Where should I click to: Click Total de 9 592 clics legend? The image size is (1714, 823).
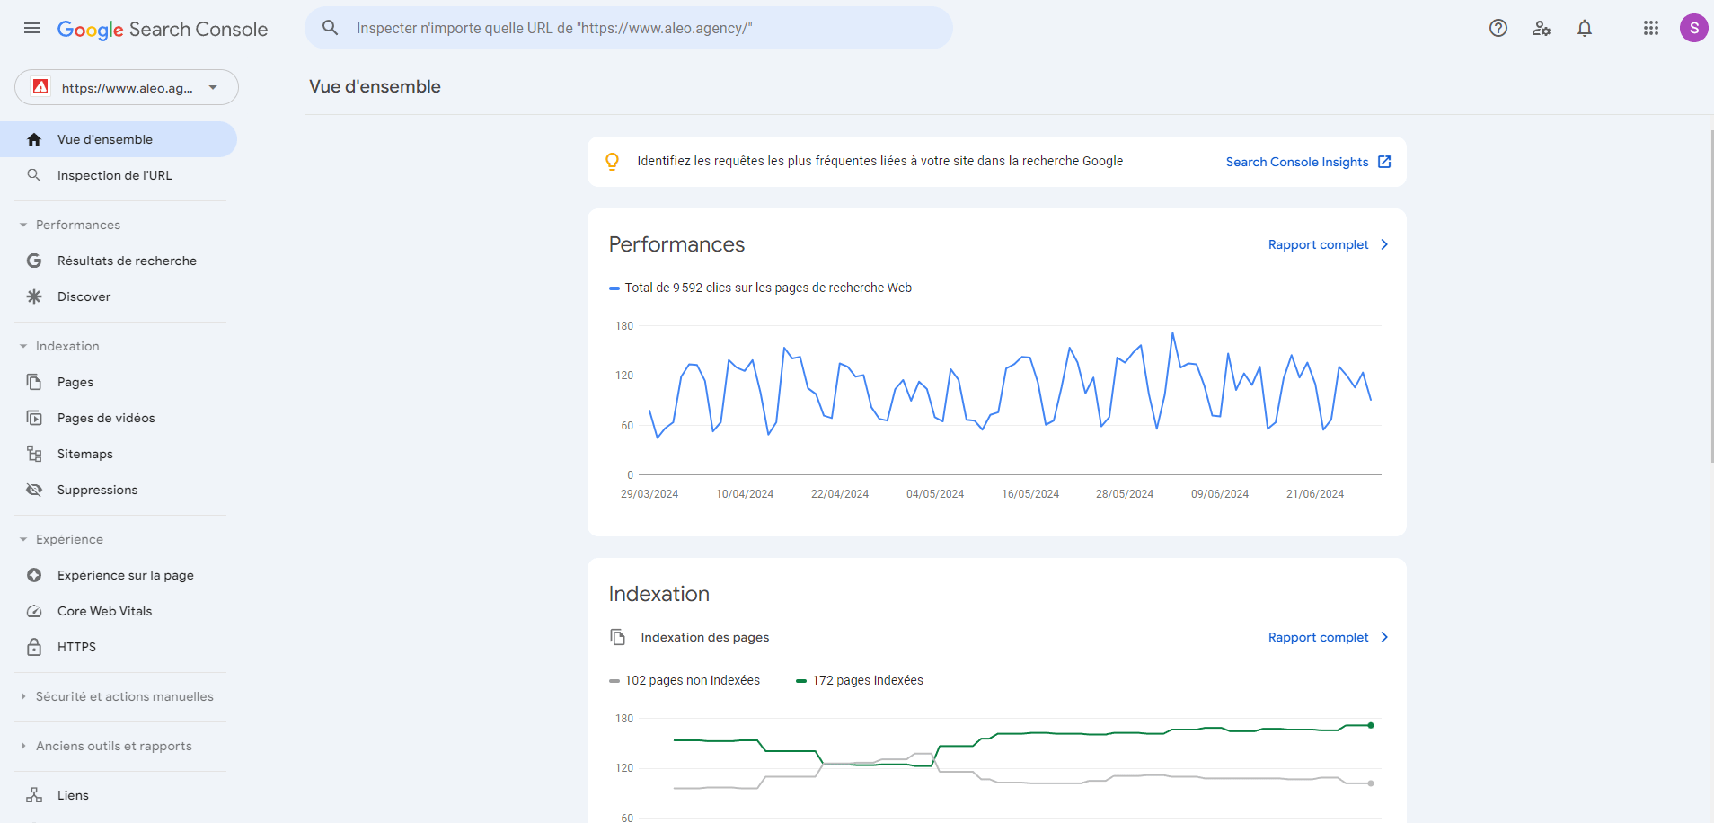tap(761, 288)
